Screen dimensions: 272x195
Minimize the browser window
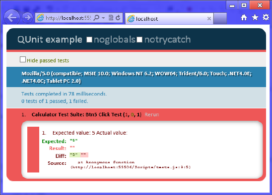tap(232, 5)
